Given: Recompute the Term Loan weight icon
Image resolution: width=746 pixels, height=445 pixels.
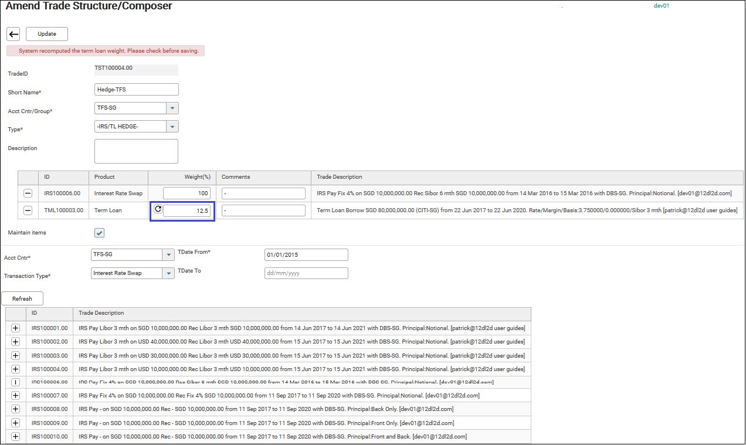Looking at the screenshot, I should click(x=157, y=209).
